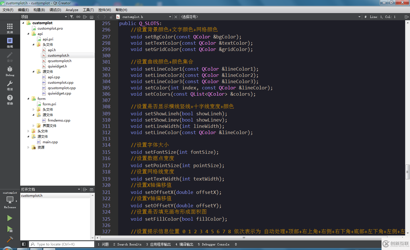Collapse the customplot project root
The width and height of the screenshot is (410, 250).
pos(23,23)
